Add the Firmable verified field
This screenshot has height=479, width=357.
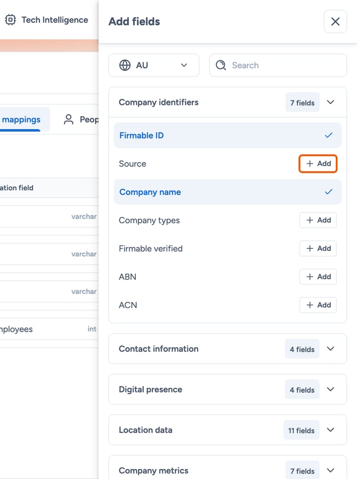coord(318,248)
